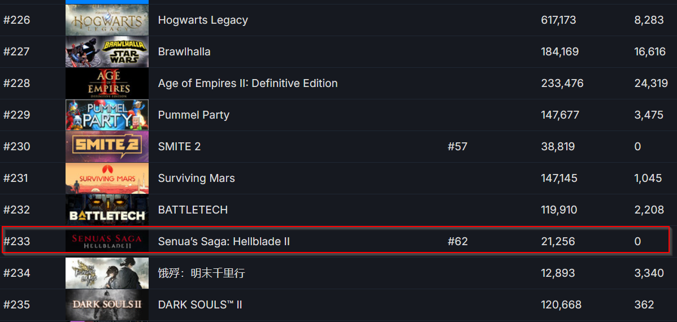Open the BATTLETECH title link
This screenshot has width=677, height=322.
[x=193, y=210]
